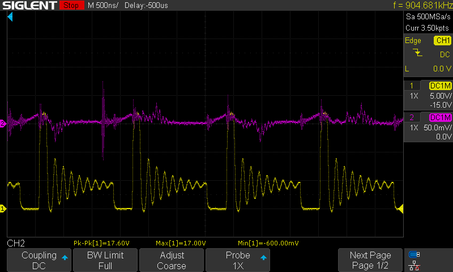Click the SIGLENT logo
The image size is (453, 272).
tap(29, 5)
